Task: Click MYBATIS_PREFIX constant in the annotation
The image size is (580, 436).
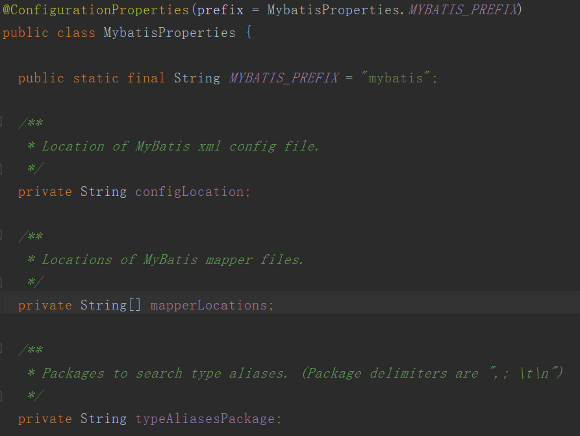Action: (x=464, y=10)
